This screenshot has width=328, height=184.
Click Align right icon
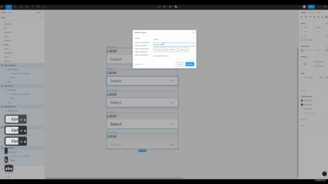coord(310,17)
